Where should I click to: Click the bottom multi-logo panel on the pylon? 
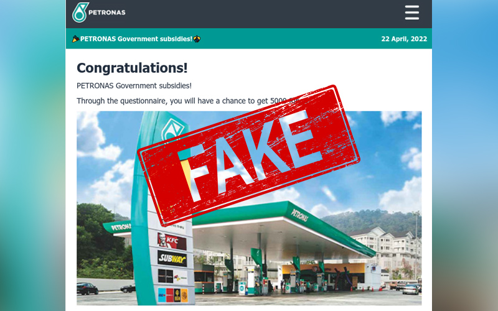[x=173, y=295]
